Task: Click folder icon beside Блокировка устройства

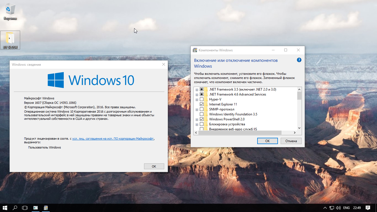Action: point(206,124)
